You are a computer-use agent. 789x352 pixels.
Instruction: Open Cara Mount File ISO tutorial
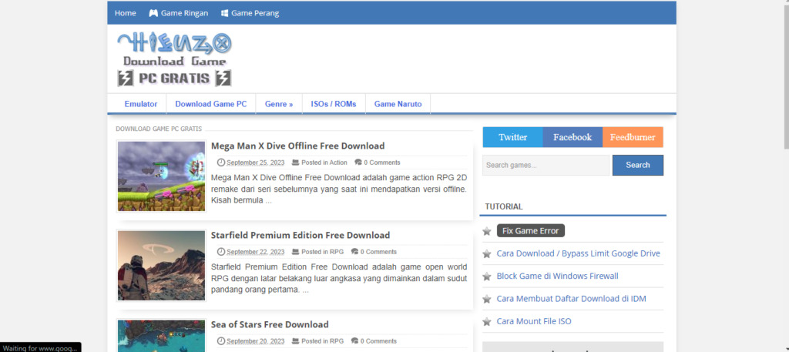[x=534, y=321]
